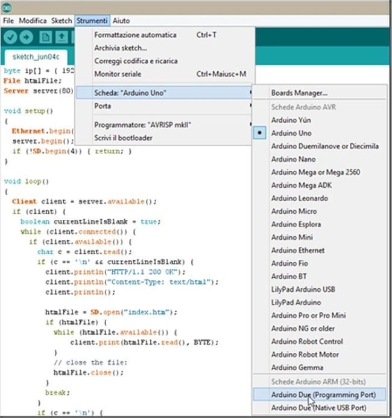The height and width of the screenshot is (418, 392).
Task: Choose Scrivi il bootloader
Action: tap(164, 138)
